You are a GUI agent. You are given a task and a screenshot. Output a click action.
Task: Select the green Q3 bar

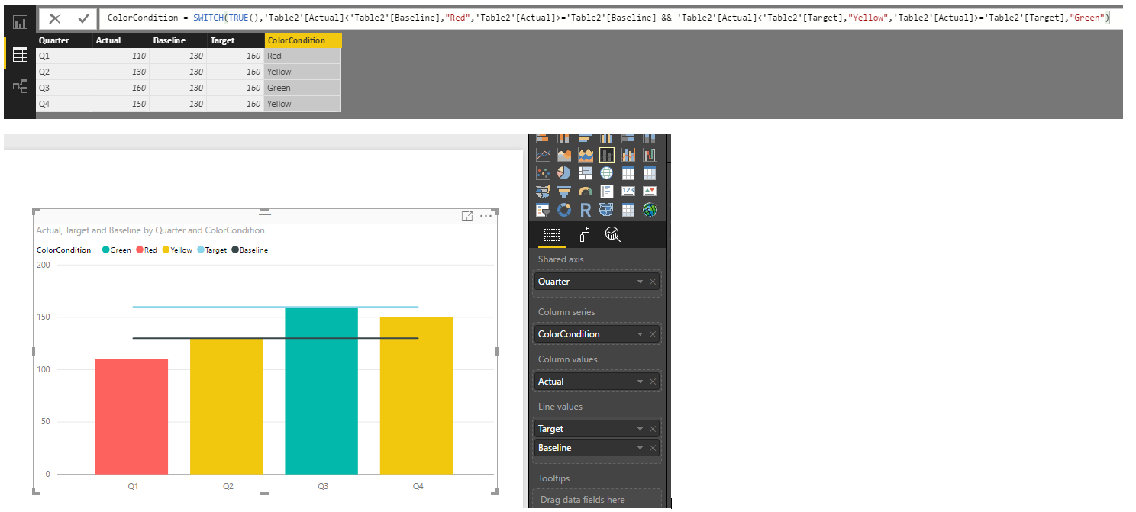tap(321, 391)
